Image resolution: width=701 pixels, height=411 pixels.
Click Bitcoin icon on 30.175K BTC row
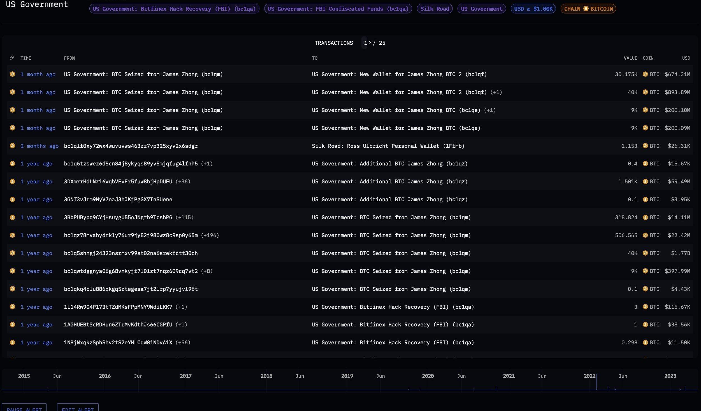click(x=12, y=74)
